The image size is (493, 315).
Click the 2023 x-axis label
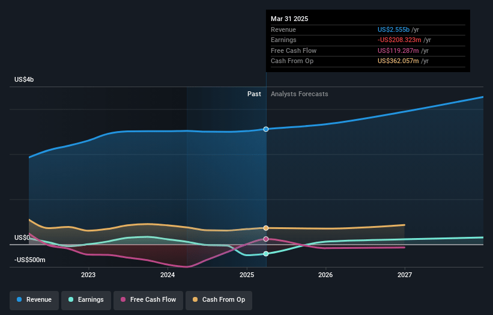[x=88, y=275]
